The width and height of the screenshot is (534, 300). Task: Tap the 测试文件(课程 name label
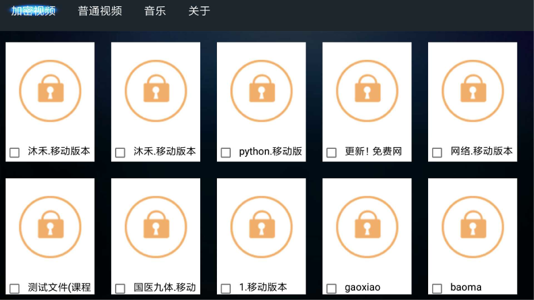pyautogui.click(x=59, y=287)
